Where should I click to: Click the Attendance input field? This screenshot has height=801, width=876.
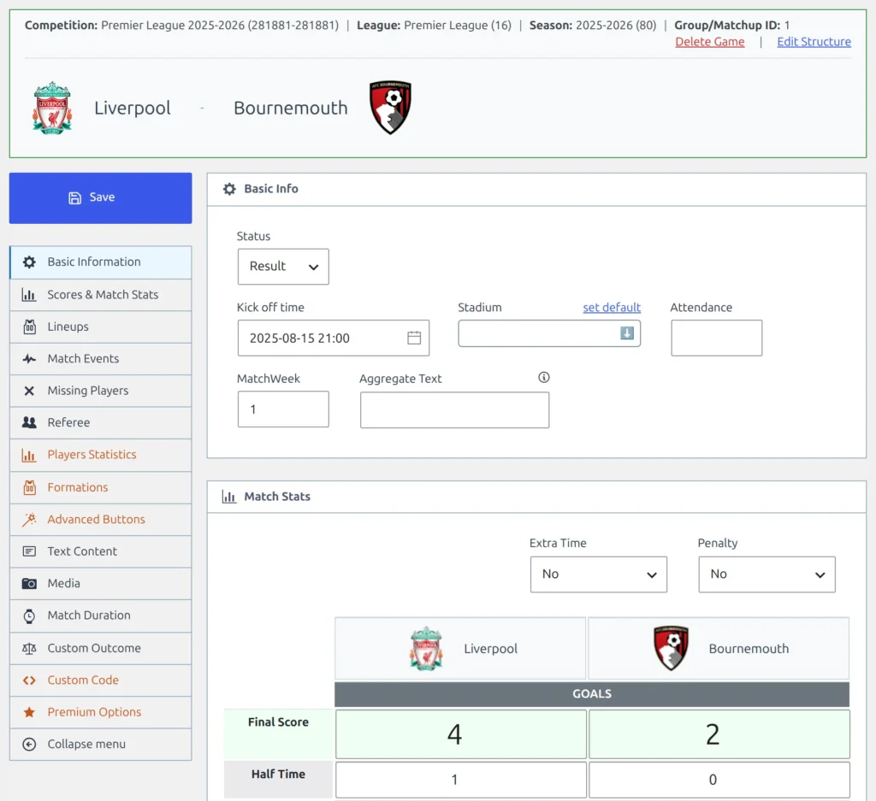click(x=716, y=338)
